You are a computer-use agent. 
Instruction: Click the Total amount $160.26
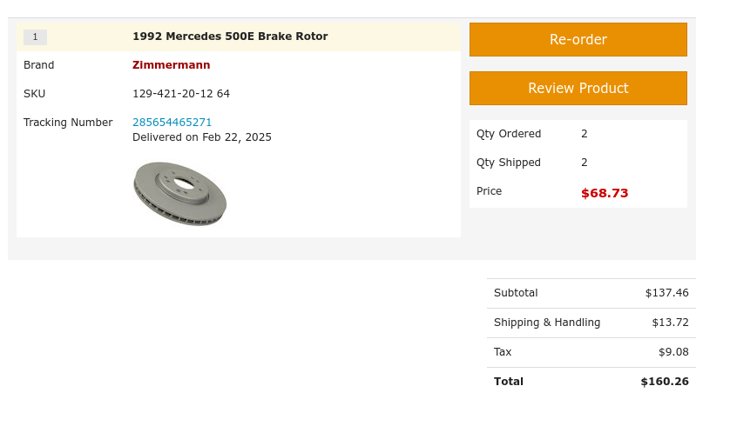(664, 382)
